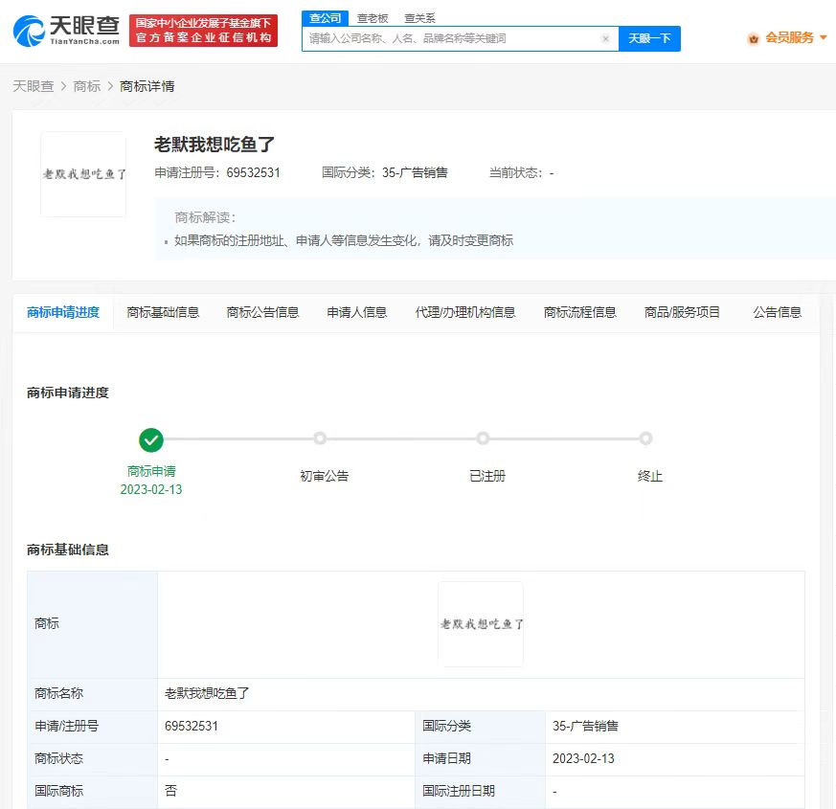The width and height of the screenshot is (836, 809).
Task: Select the 查关系 search tab
Action: click(x=419, y=18)
